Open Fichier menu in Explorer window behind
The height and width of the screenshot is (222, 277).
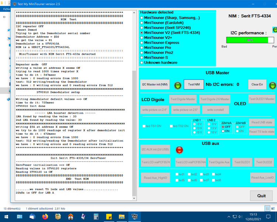pyautogui.click(x=7, y=9)
